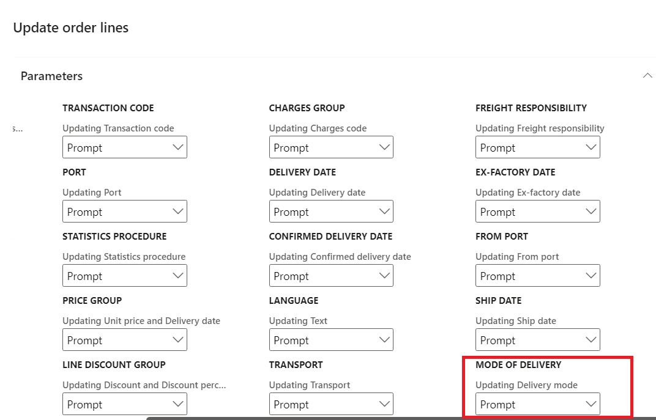Open the Updating From port dropdown
656x420 pixels.
point(538,275)
